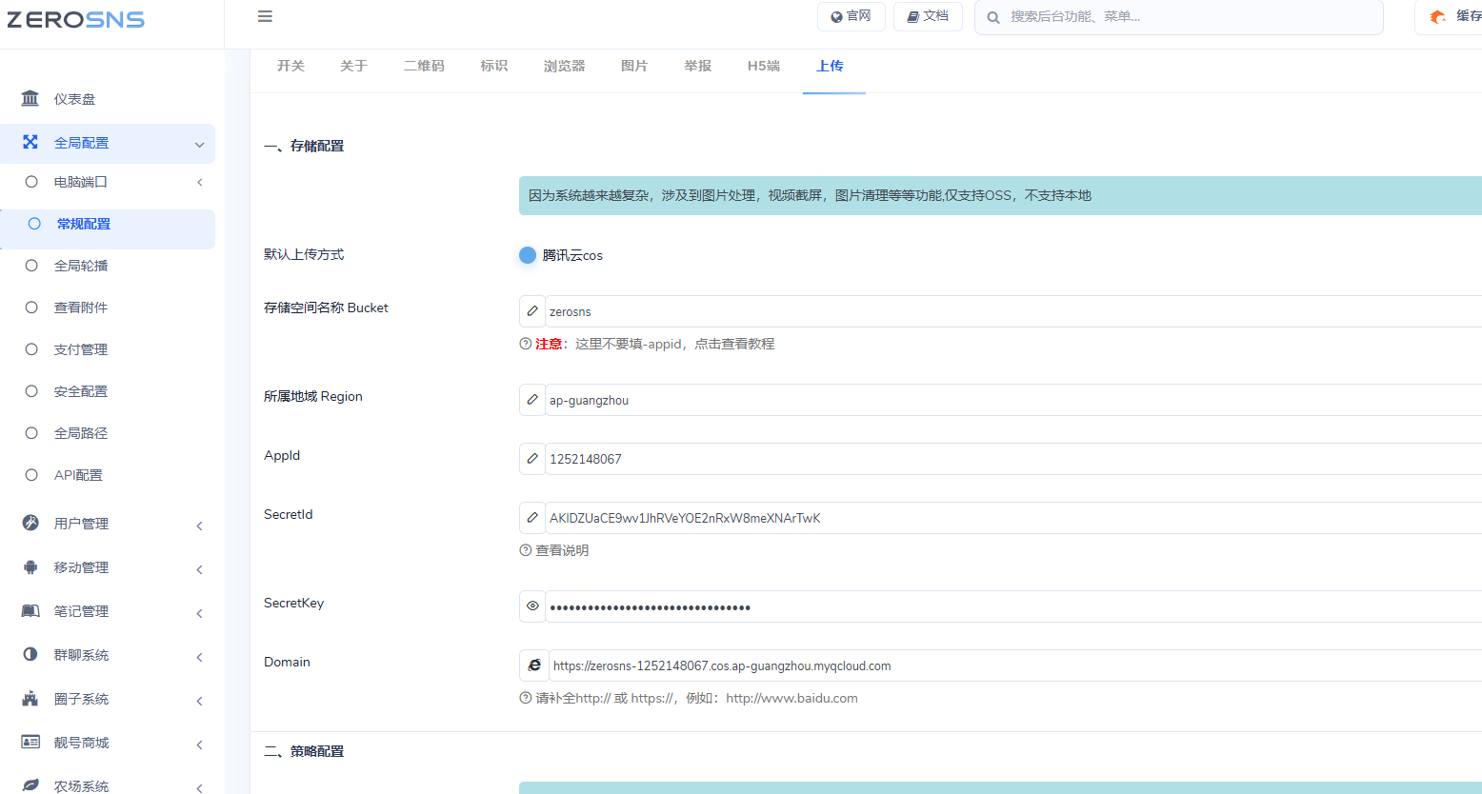The image size is (1482, 794).
Task: Open the 仪表盘 dashboard icon
Action: click(x=30, y=99)
